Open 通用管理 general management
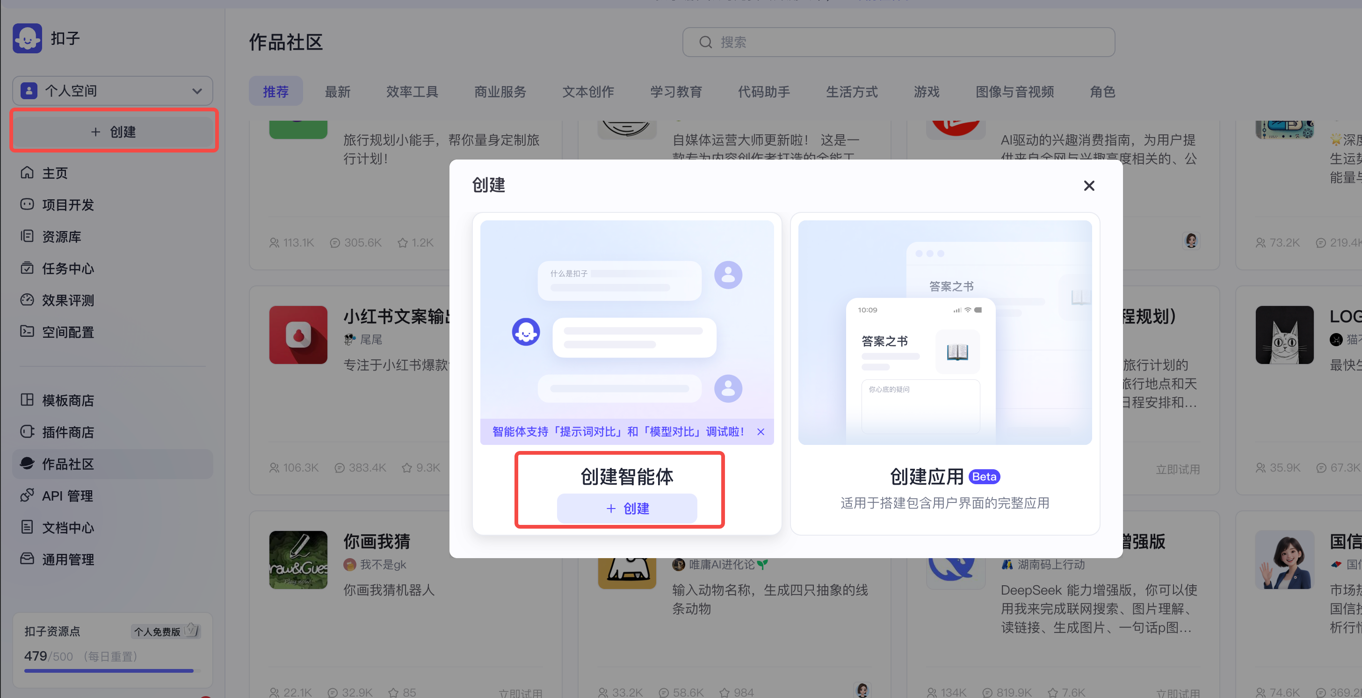This screenshot has width=1362, height=698. (x=68, y=559)
